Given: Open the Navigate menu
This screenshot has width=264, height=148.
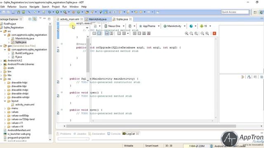Looking at the screenshot, I should tap(34, 7).
